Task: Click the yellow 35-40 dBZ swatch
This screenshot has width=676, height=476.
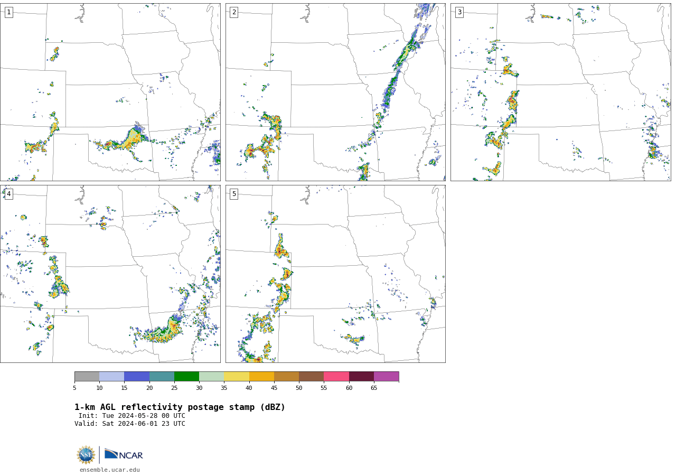Action: [237, 377]
